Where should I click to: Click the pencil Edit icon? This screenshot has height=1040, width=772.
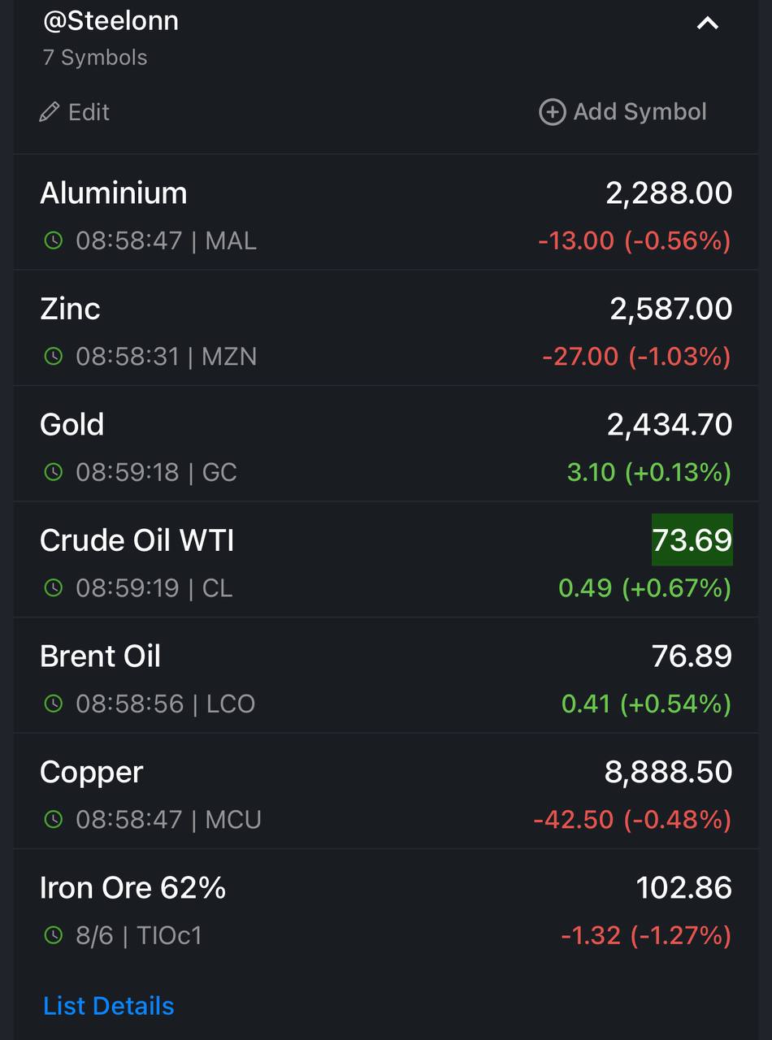[50, 112]
